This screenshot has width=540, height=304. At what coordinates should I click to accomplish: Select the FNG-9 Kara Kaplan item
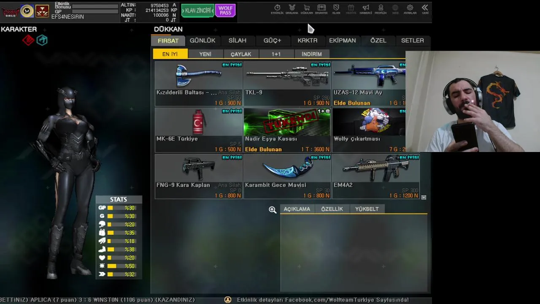tap(199, 176)
